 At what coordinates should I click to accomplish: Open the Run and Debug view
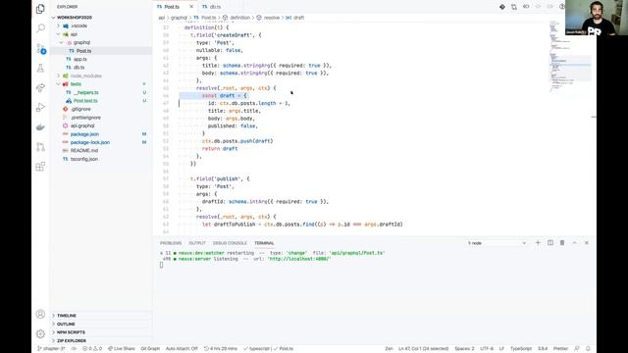pos(40,107)
